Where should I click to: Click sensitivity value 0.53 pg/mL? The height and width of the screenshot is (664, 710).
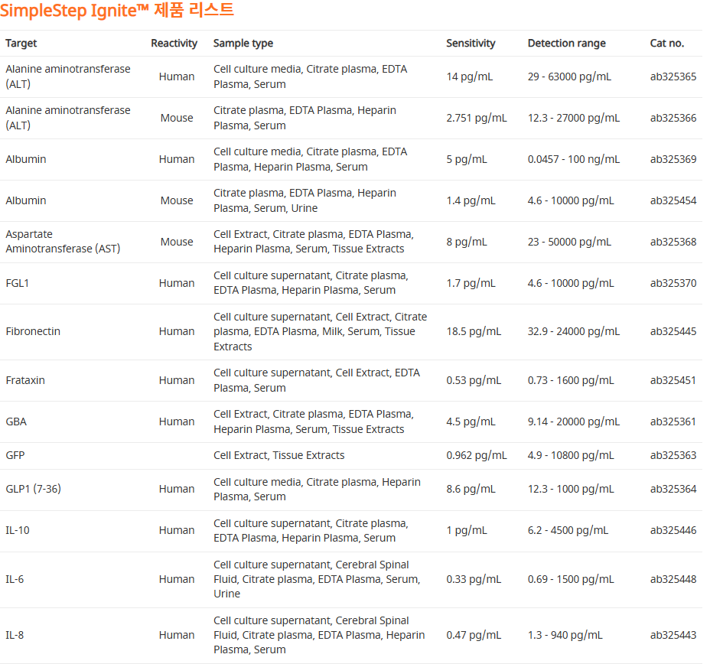(x=474, y=381)
